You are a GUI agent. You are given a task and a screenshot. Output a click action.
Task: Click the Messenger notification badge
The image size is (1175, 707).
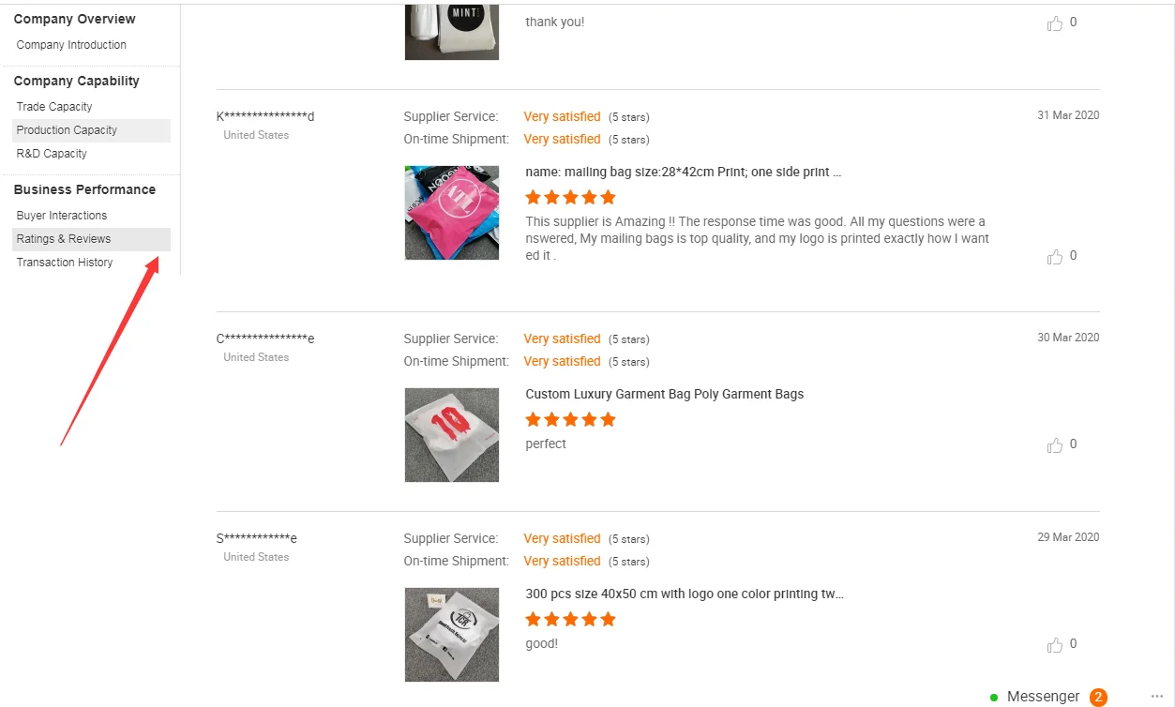(1098, 697)
